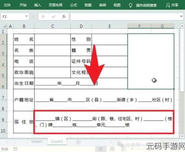Add a new sheet with plus icon

point(78,142)
